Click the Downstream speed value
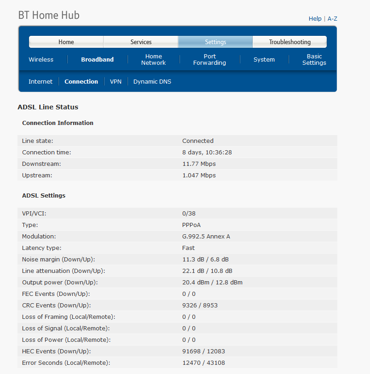 coord(199,164)
